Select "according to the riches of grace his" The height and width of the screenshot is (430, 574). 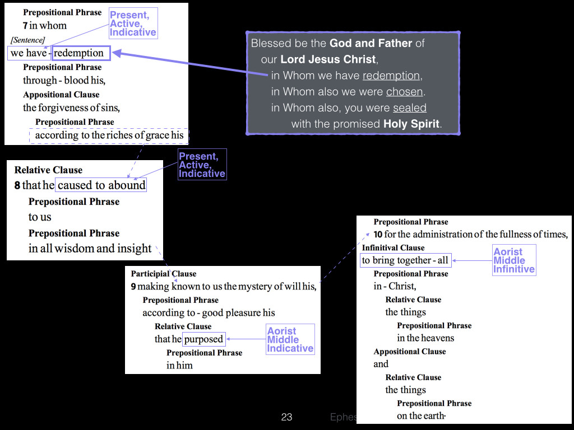109,135
